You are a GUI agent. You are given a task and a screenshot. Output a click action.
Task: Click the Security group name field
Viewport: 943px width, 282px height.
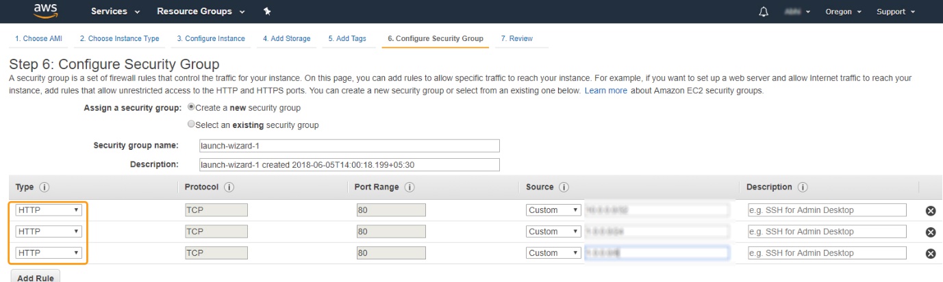point(348,146)
